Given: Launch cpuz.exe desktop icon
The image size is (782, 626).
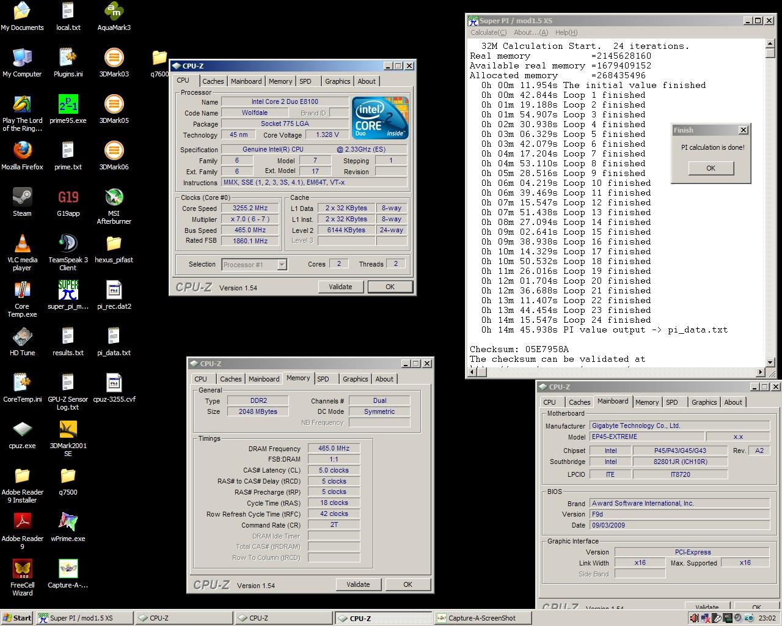Looking at the screenshot, I should click(22, 435).
